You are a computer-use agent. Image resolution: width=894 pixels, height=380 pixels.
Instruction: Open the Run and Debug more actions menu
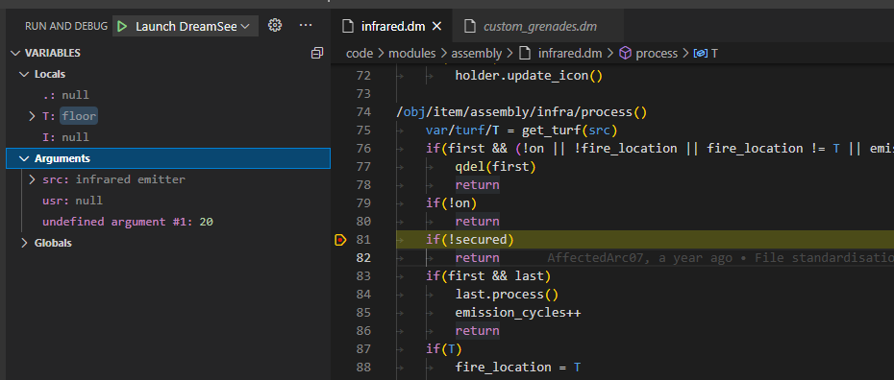pos(306,26)
